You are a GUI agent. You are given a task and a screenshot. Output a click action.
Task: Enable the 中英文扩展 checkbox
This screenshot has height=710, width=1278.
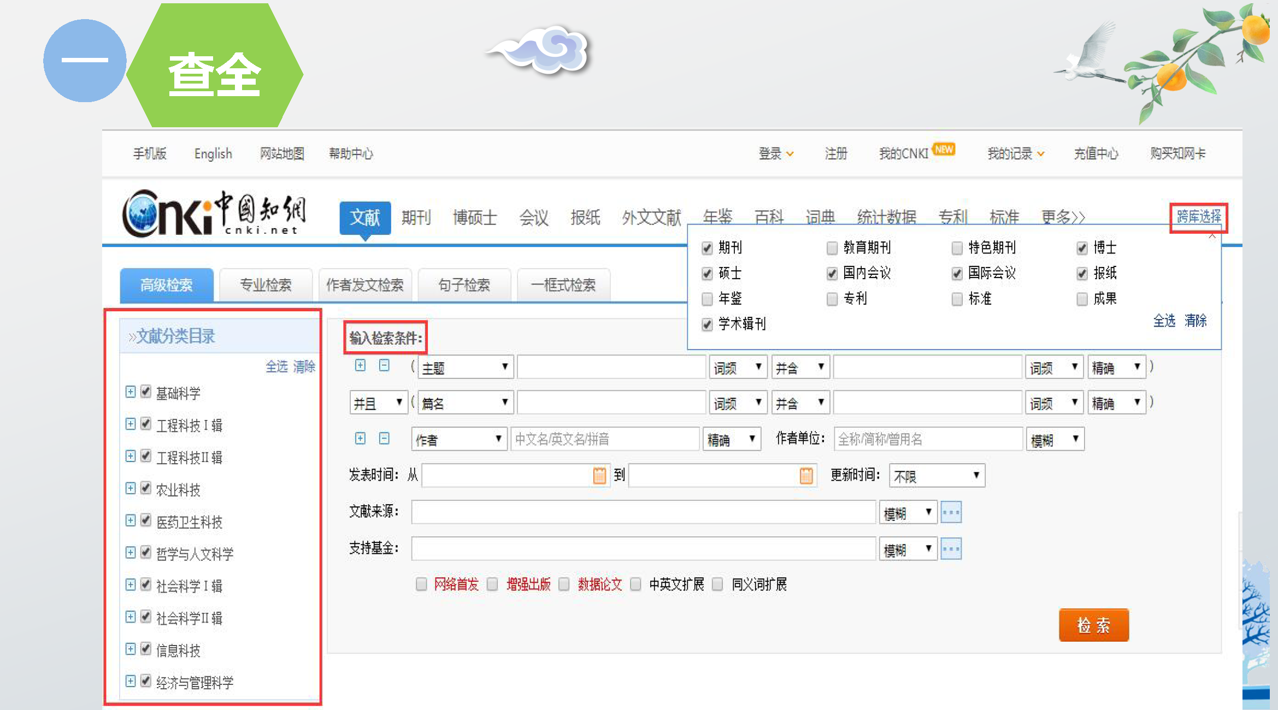pyautogui.click(x=635, y=584)
